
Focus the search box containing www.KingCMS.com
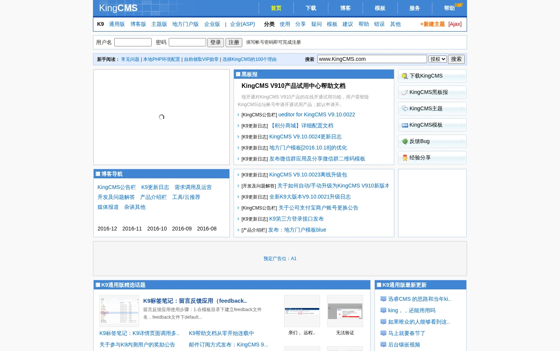click(372, 59)
